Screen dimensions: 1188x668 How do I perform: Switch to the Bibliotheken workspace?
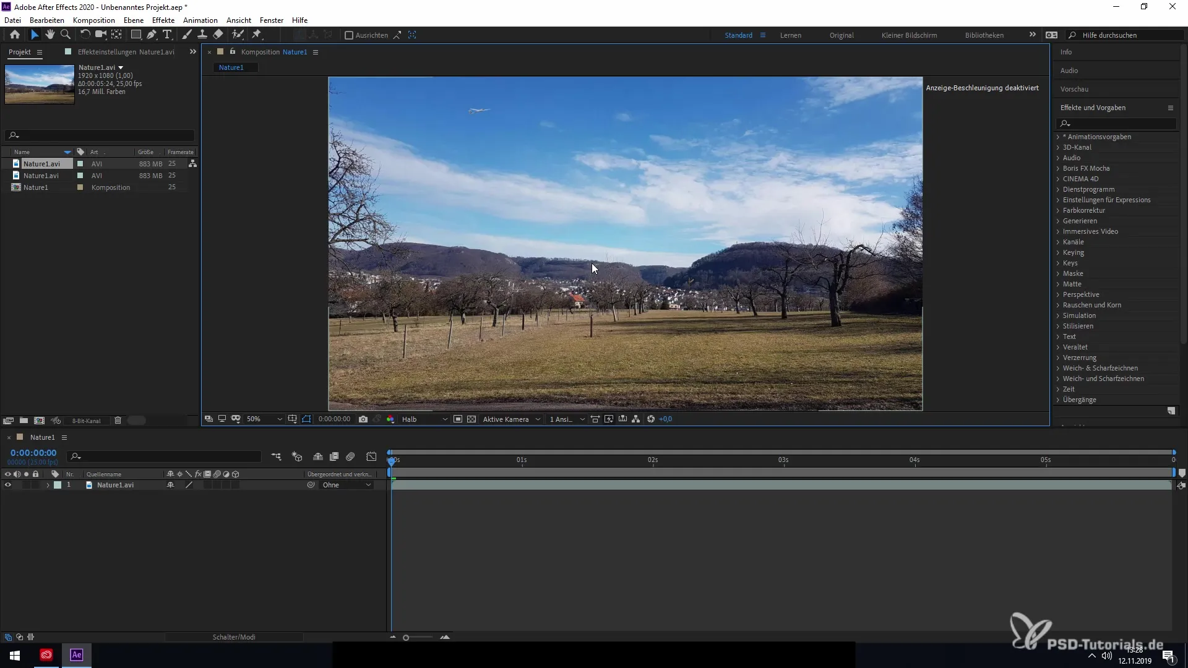click(984, 35)
